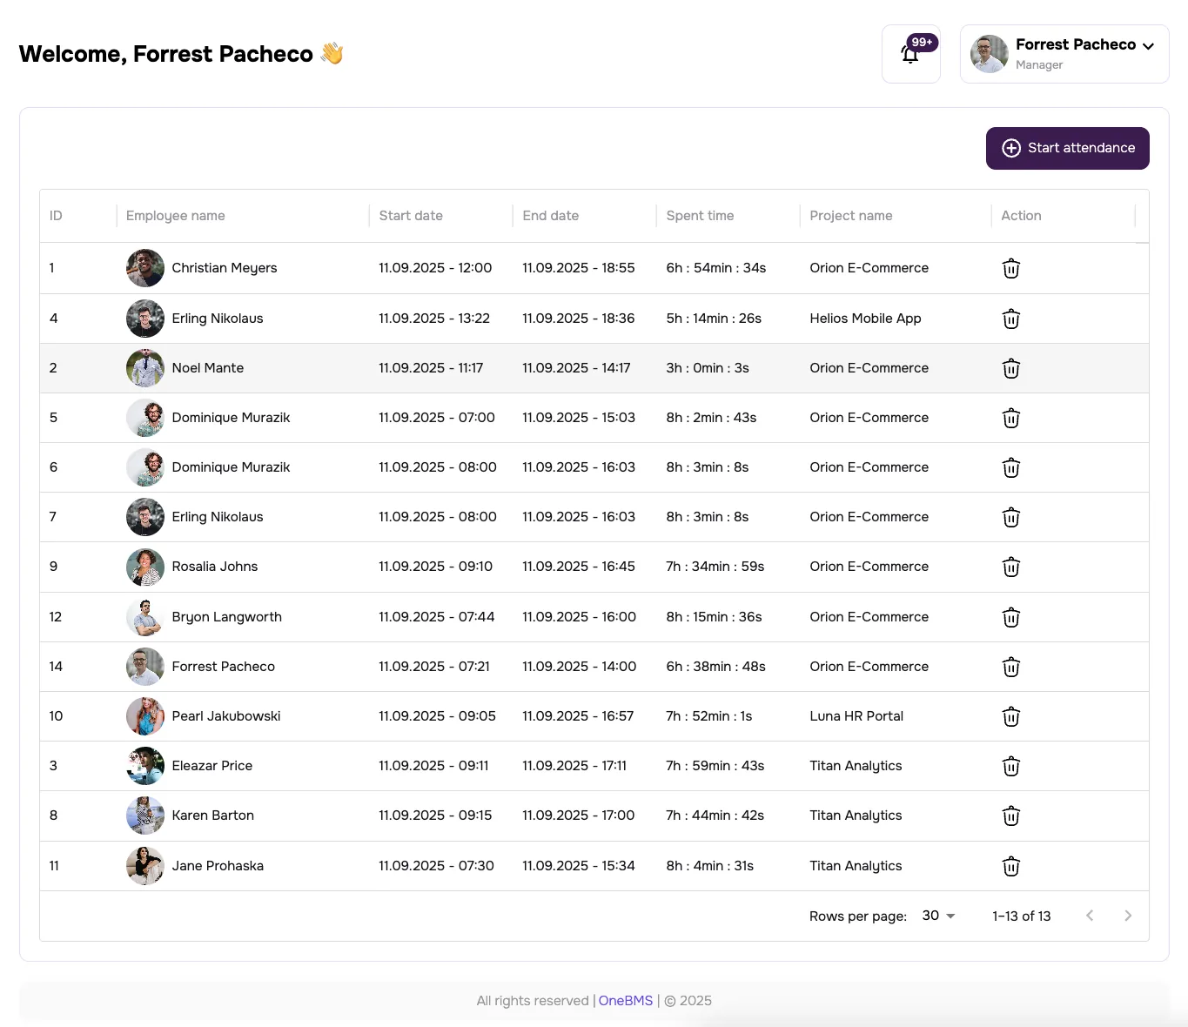Delete Christian Meyers' attendance entry
Screen dimensions: 1188x1027
[1010, 268]
